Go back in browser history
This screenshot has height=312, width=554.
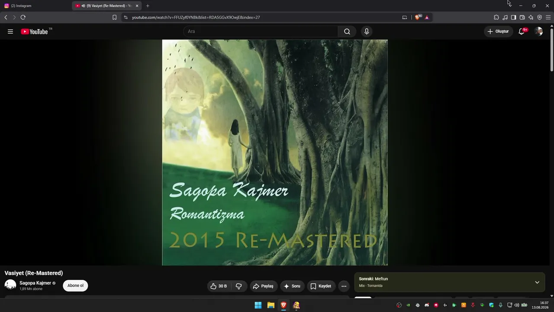point(6,17)
